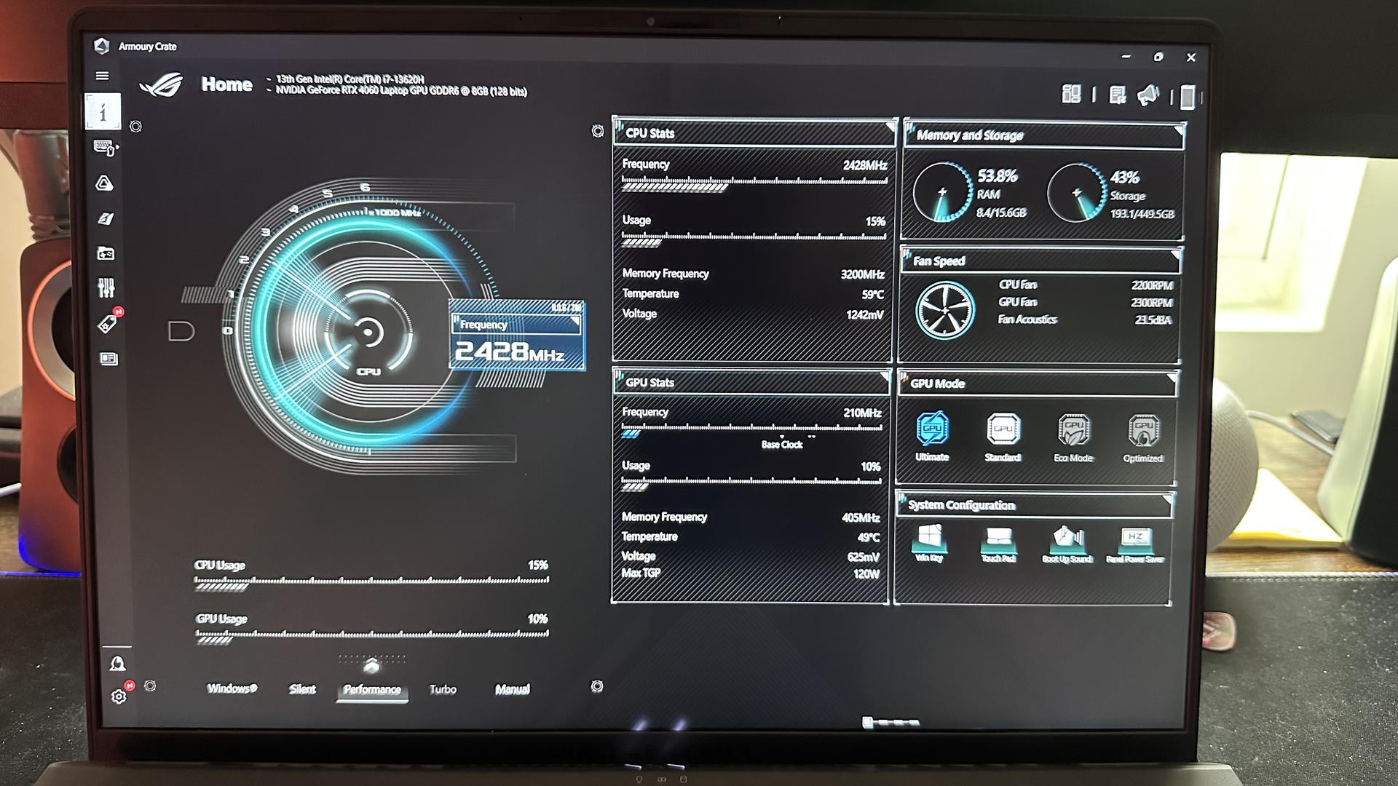Click the Storage usage dial

pos(1077,193)
